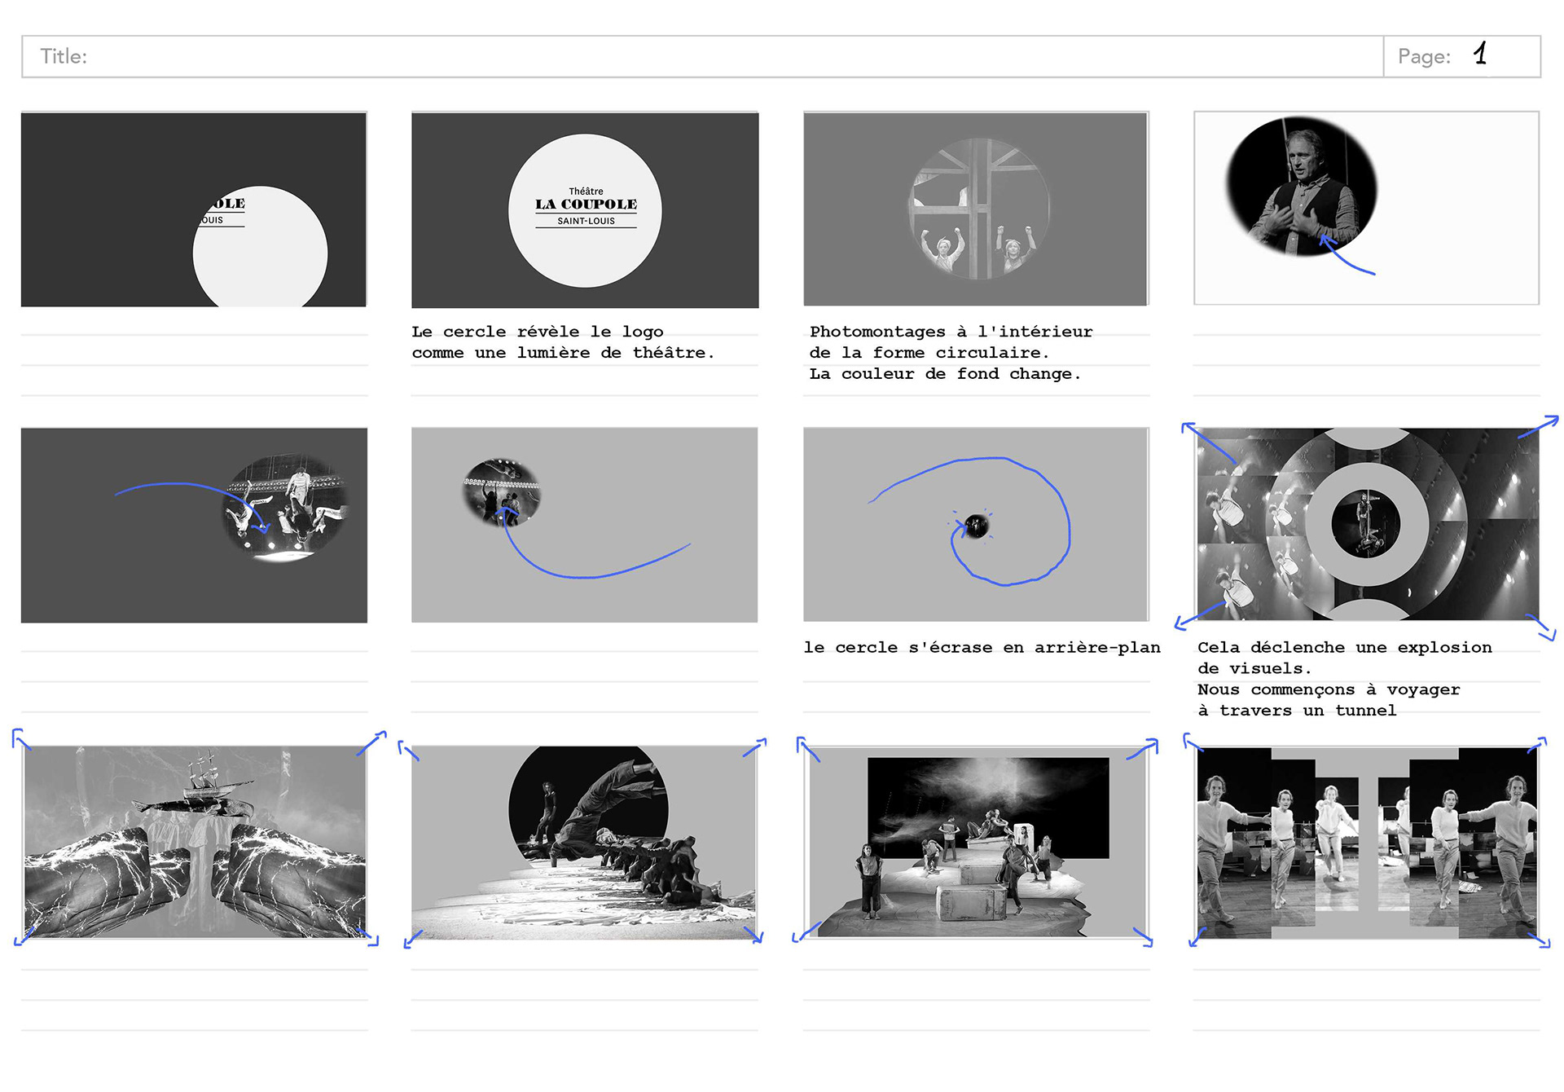
Task: Click the text 'de la forme circulaire.'
Action: 929,353
